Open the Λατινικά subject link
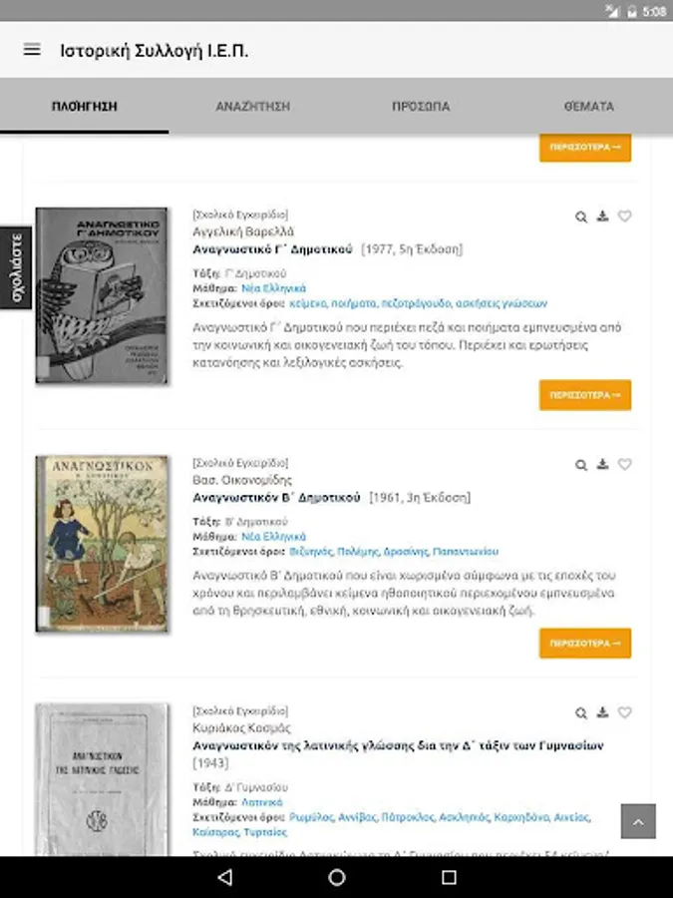This screenshot has height=898, width=673. pyautogui.click(x=262, y=802)
